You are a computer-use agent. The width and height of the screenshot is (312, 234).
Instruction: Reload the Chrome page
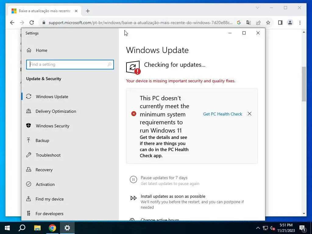32,23
